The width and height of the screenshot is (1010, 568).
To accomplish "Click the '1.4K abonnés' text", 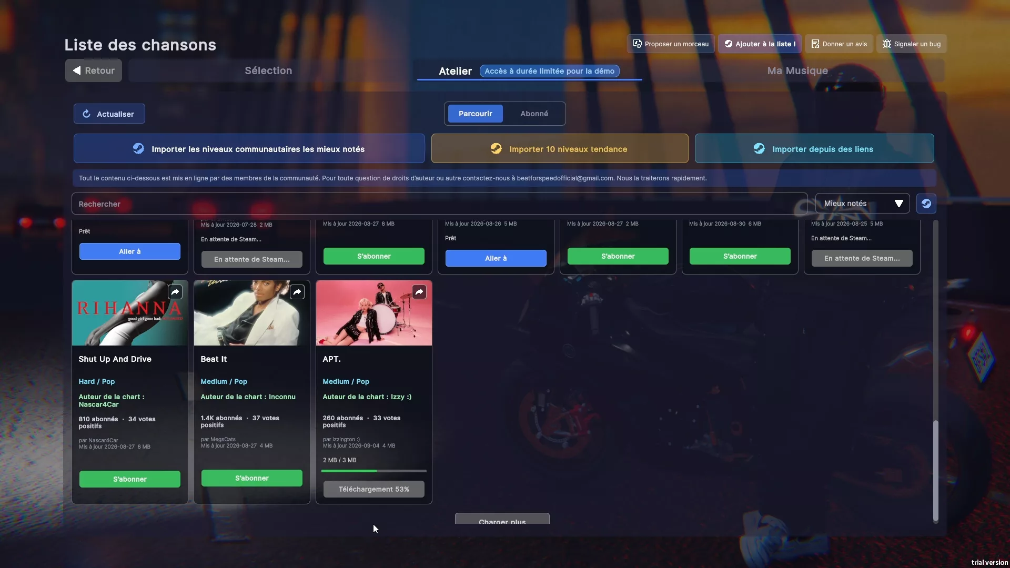I will (221, 418).
